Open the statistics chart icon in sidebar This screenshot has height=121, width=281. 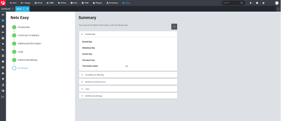3,97
